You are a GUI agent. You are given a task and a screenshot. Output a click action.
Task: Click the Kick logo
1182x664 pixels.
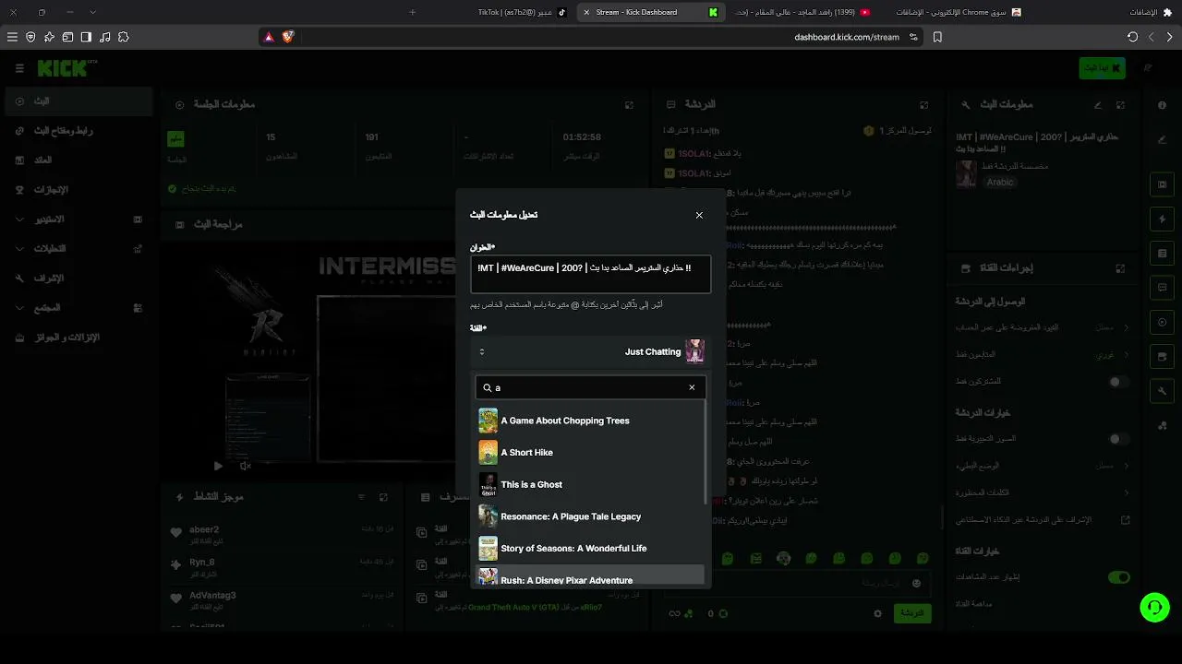tap(66, 68)
